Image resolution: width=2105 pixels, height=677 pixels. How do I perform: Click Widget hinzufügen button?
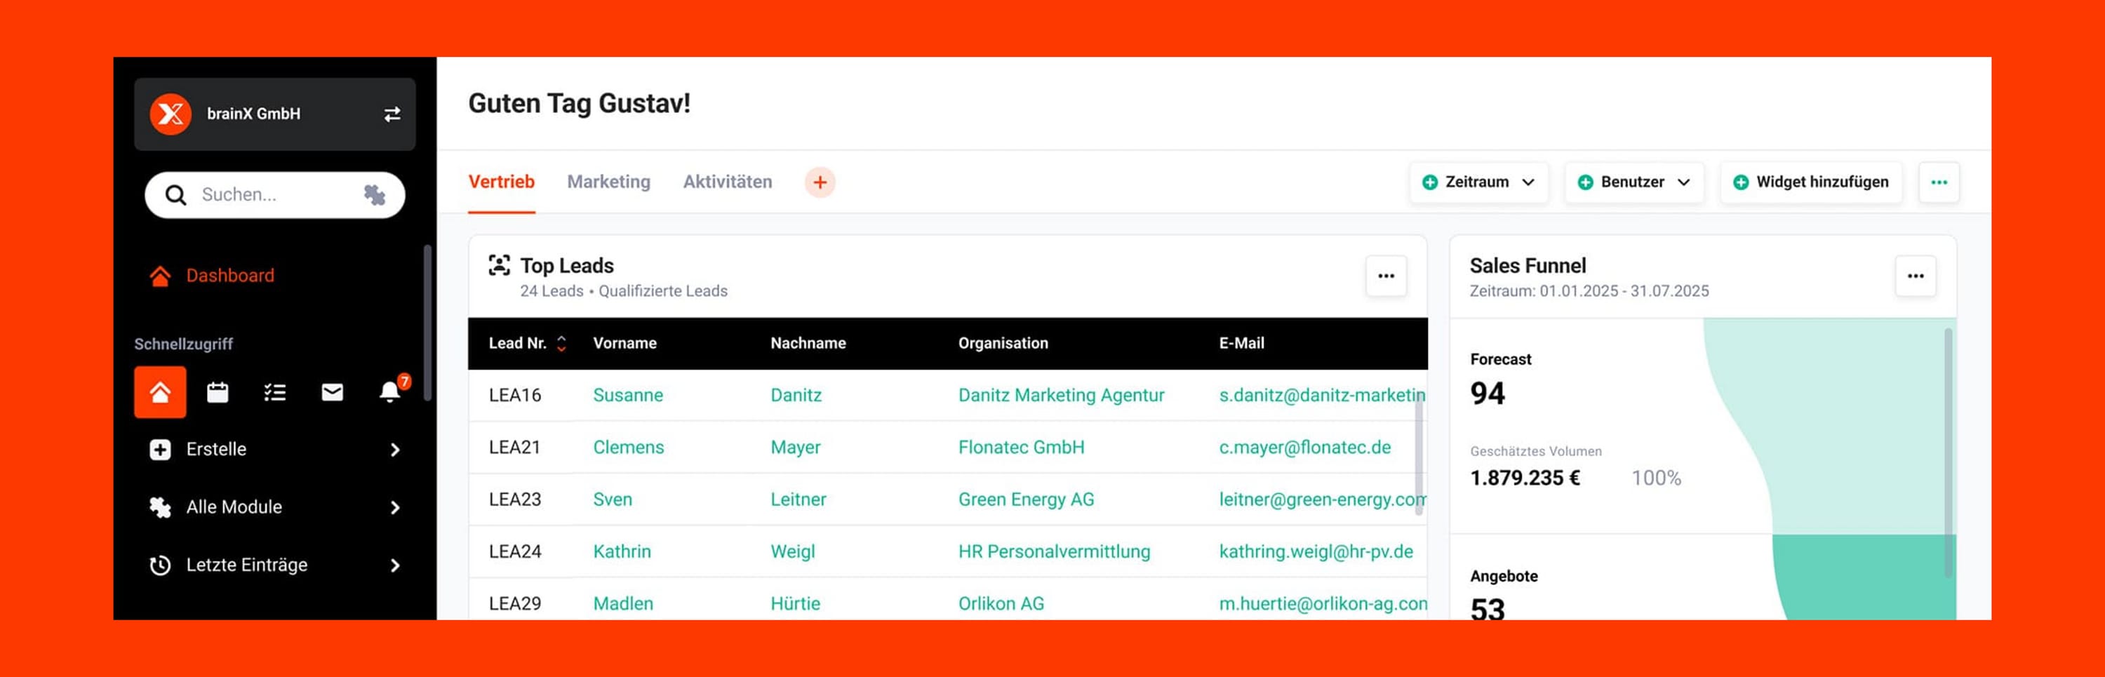(1811, 182)
